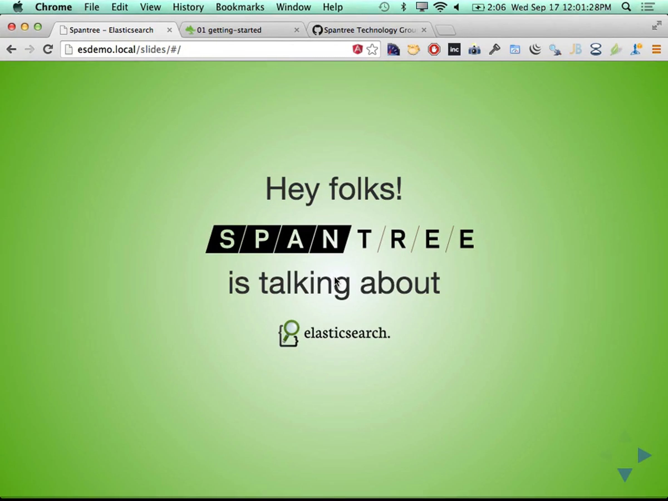Bookmark this page with the star icon
This screenshot has width=668, height=501.
click(x=372, y=49)
